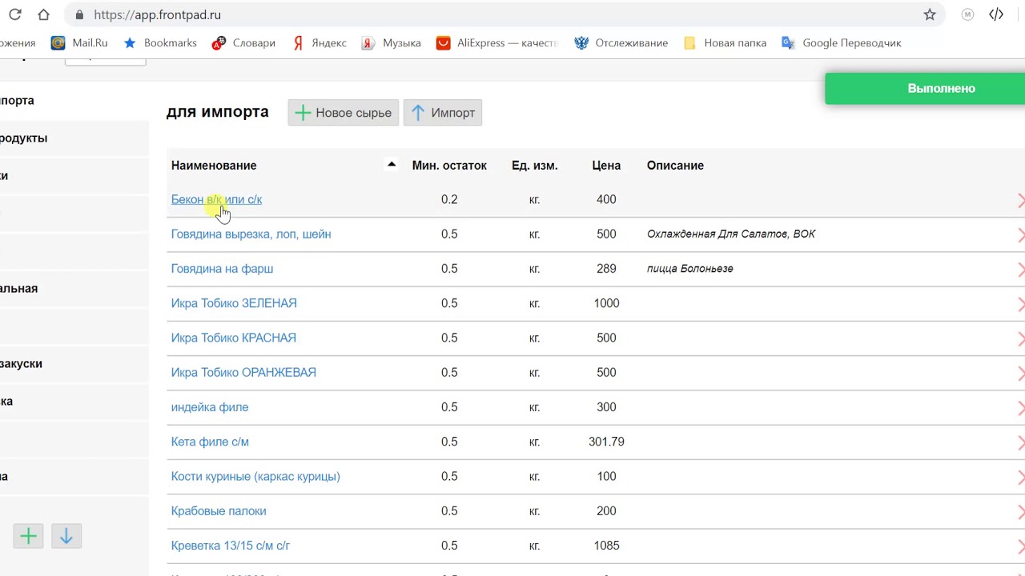Image resolution: width=1025 pixels, height=576 pixels.
Task: Delete Креветка 13/15 row red icon
Action: 1021,546
